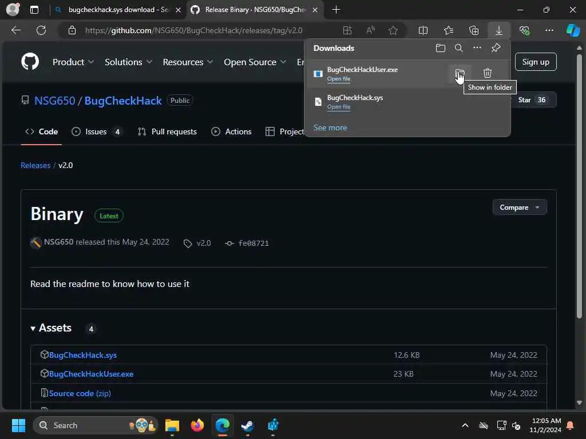The height and width of the screenshot is (439, 586).
Task: Open the NSG650 owner link
Action: [54, 101]
